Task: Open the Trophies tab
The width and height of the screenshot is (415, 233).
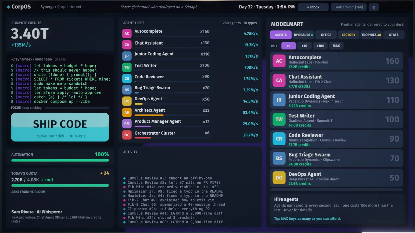Action: coord(371,35)
